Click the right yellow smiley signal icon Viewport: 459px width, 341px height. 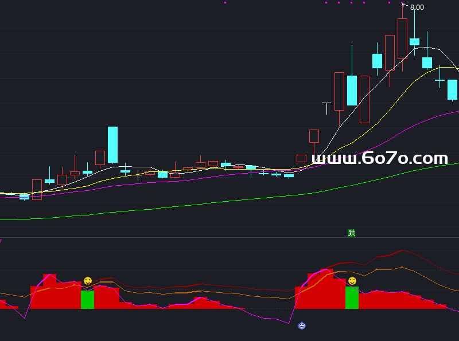point(352,281)
